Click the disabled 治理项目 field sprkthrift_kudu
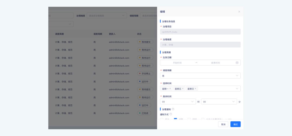The image size is (292, 136). pyautogui.click(x=200, y=32)
